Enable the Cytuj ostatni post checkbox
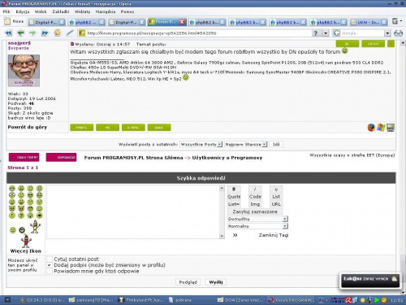This screenshot has width=406, height=305. click(50, 259)
